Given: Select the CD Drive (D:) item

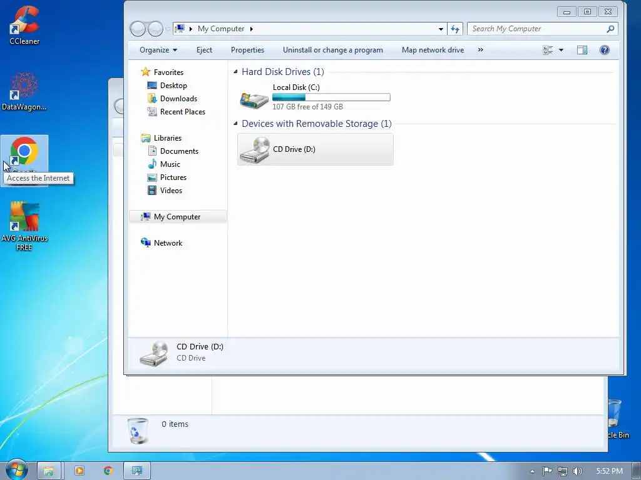Looking at the screenshot, I should coord(315,149).
